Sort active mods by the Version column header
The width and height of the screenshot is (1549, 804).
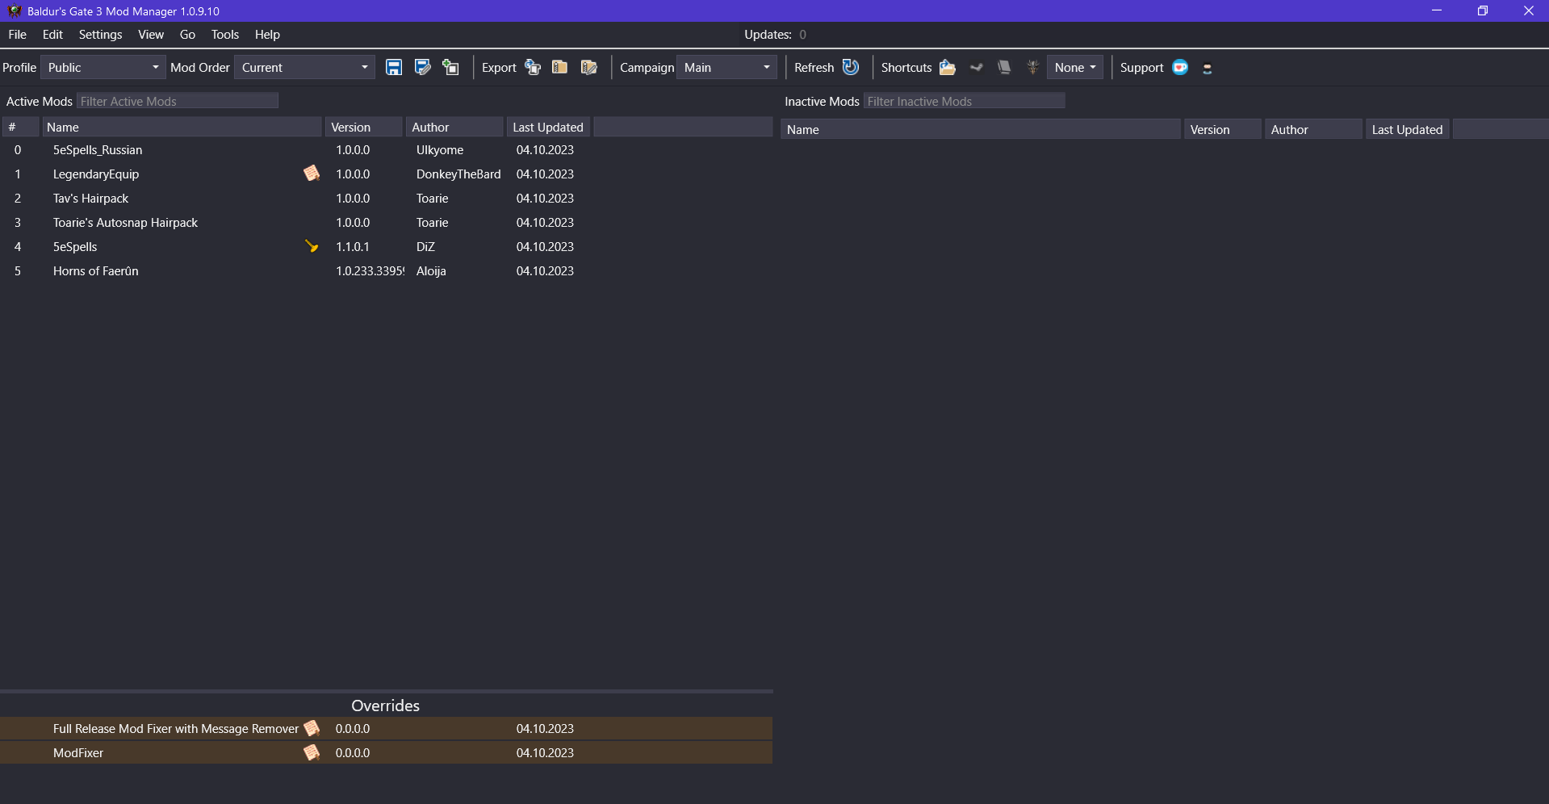[x=364, y=128]
